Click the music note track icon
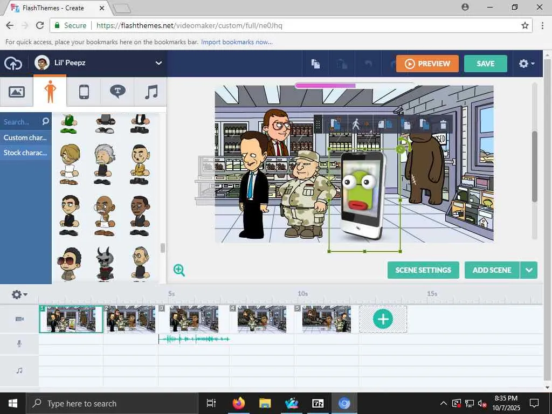 19,370
